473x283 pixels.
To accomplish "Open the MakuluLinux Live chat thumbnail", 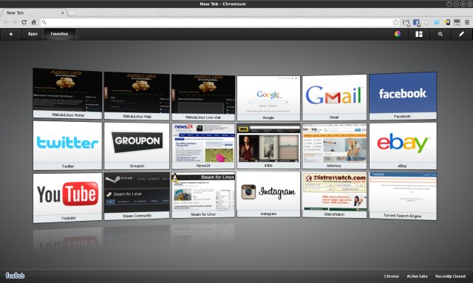I will click(203, 98).
